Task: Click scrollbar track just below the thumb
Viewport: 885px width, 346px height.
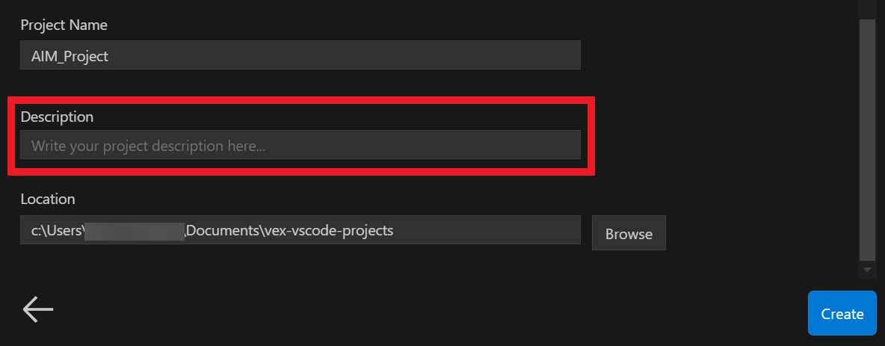Action: pyautogui.click(x=867, y=259)
